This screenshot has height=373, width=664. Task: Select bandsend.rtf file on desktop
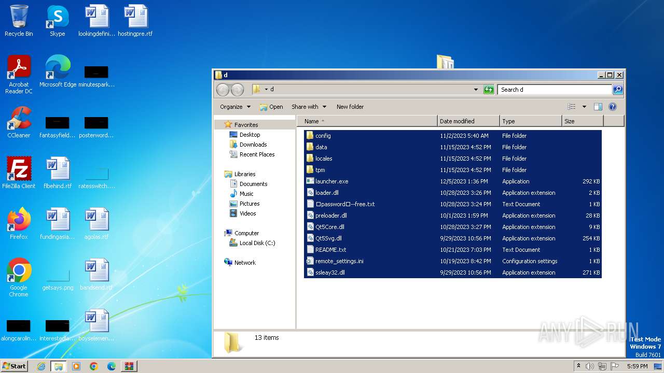pos(96,275)
